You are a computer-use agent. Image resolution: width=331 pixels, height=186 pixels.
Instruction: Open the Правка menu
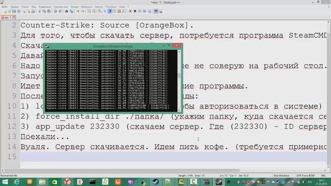pyautogui.click(x=14, y=7)
